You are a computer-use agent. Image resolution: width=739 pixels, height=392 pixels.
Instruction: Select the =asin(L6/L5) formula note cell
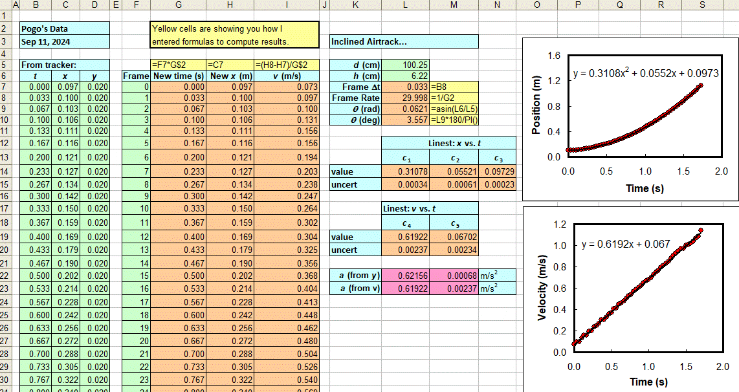coord(454,109)
